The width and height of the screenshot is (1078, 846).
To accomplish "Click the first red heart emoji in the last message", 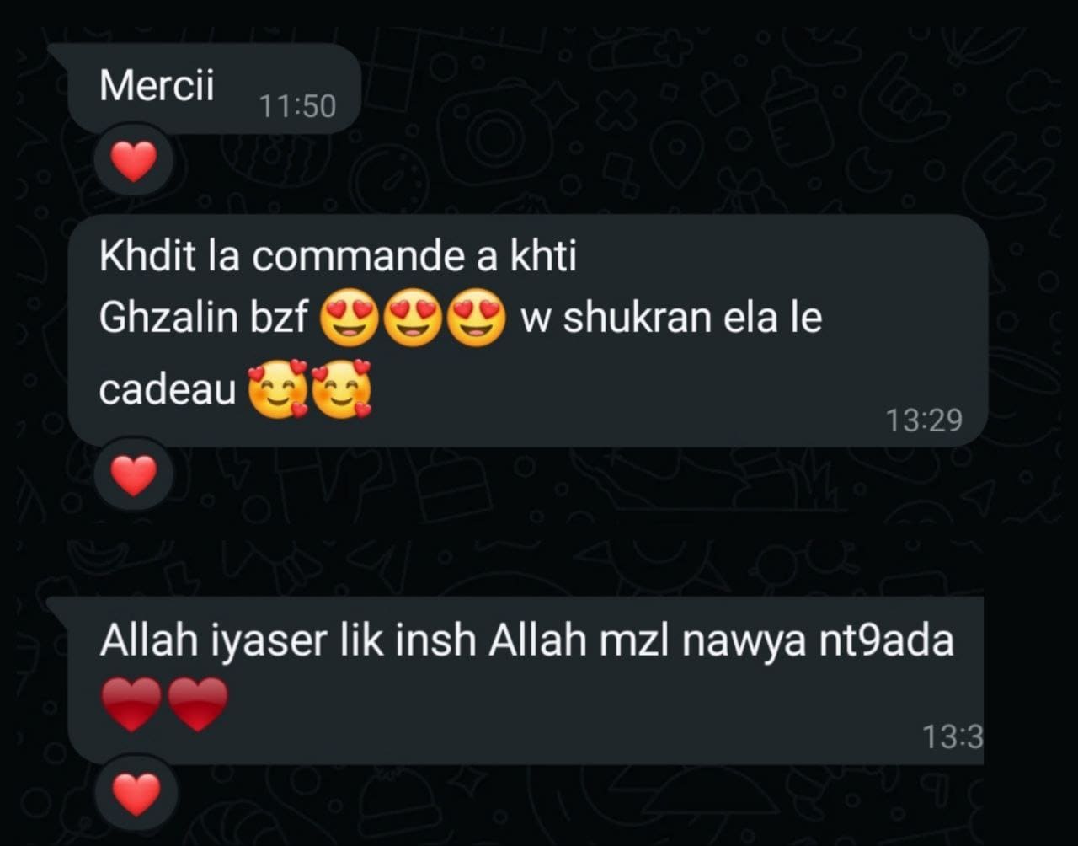I will click(x=131, y=704).
